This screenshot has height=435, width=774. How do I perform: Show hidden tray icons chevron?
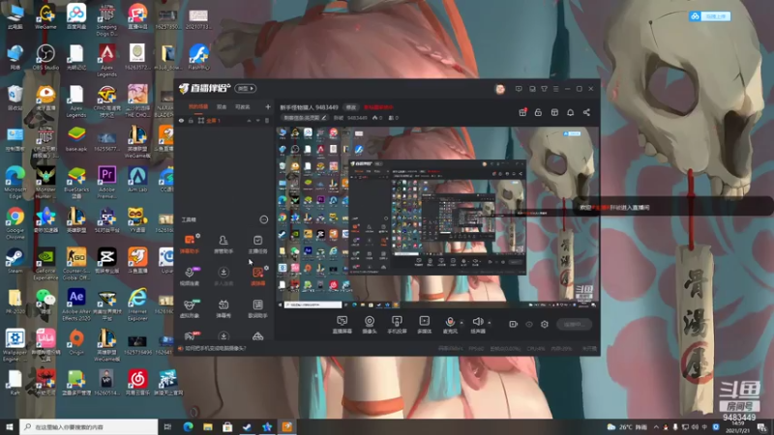656,427
